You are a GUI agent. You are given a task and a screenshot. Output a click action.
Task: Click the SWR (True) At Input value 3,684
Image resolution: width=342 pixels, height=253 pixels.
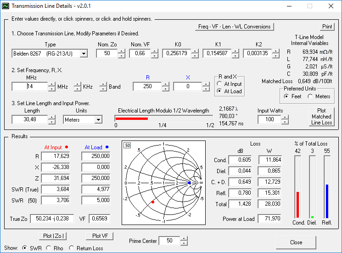coord(56,189)
